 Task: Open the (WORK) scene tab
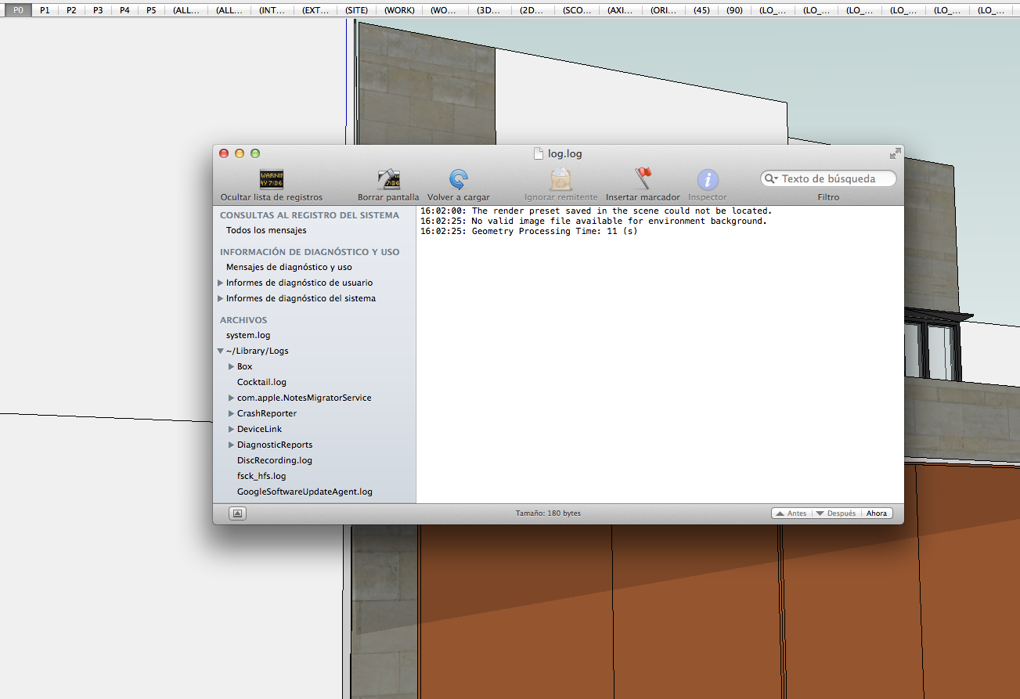coord(399,10)
